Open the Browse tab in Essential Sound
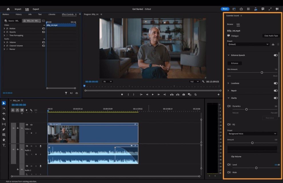This screenshot has height=183, width=283. tap(230, 24)
